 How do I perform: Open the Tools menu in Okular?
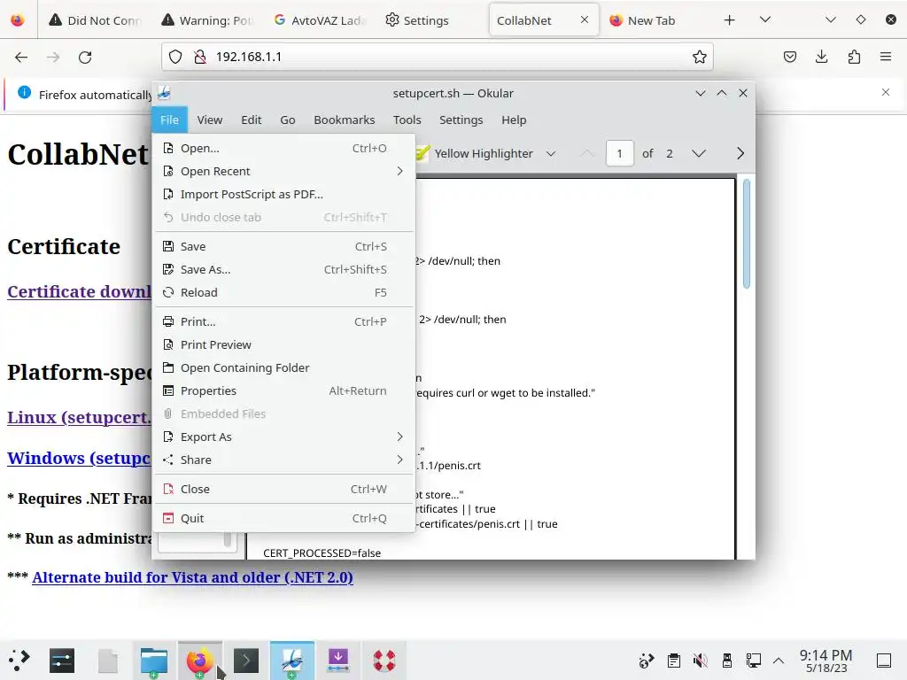[x=407, y=120]
